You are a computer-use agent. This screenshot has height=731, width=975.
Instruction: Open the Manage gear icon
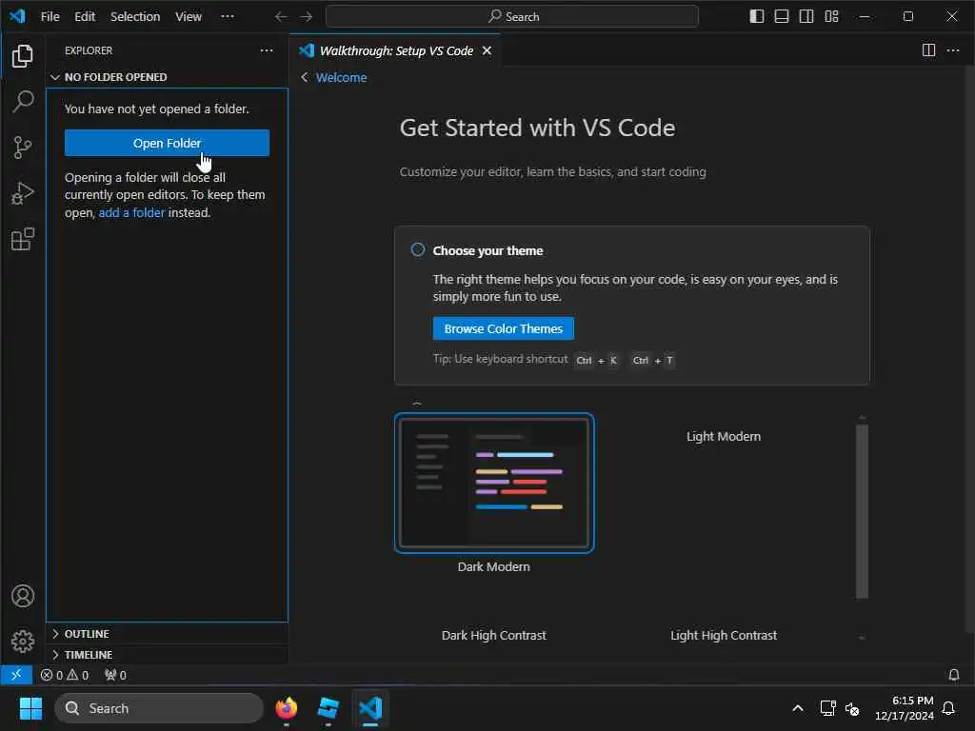point(23,641)
